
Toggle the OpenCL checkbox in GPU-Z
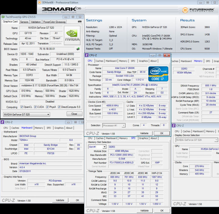22,107
